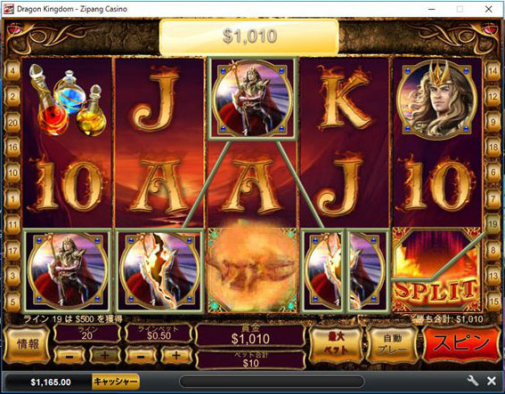The height and width of the screenshot is (394, 505).
Task: Raise the line bet with plus button
Action: coord(176,356)
